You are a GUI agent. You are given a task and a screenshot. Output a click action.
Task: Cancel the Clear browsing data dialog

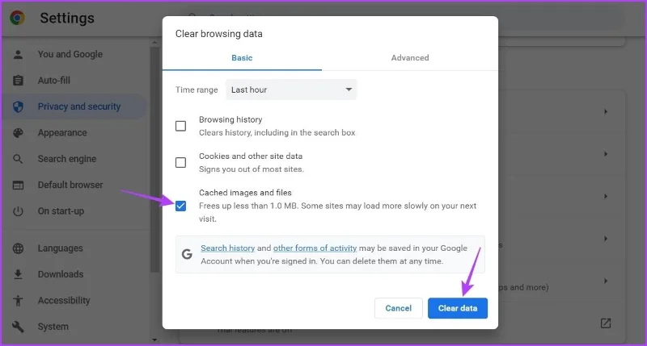(398, 308)
